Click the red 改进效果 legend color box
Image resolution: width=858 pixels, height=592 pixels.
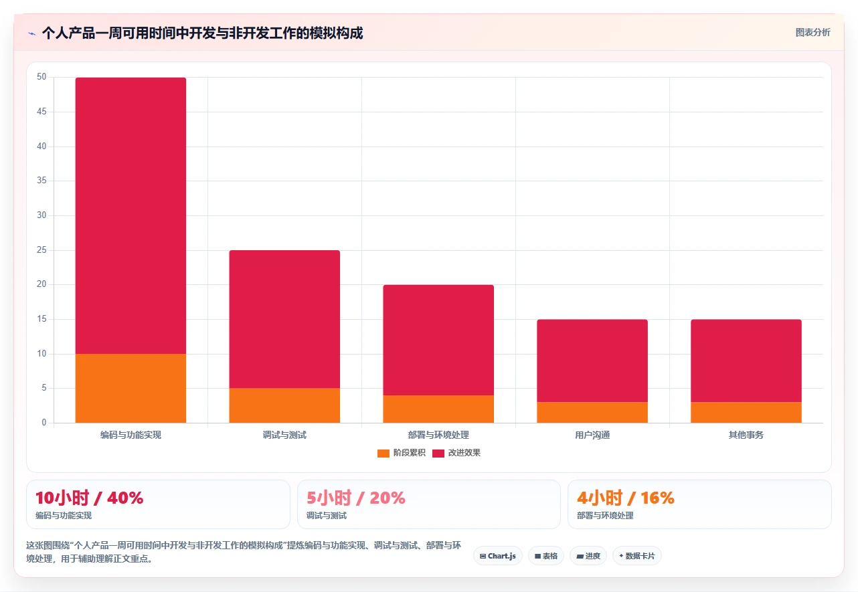point(438,453)
